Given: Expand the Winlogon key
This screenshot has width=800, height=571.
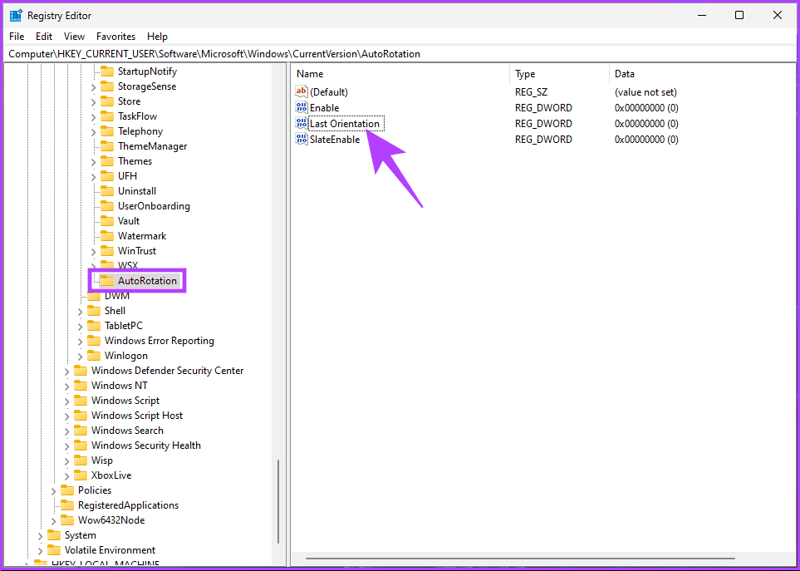Looking at the screenshot, I should pos(80,357).
